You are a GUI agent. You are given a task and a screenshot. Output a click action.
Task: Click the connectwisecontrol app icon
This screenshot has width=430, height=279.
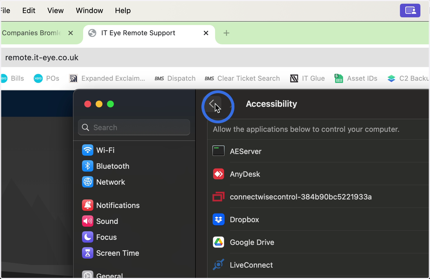pyautogui.click(x=219, y=197)
